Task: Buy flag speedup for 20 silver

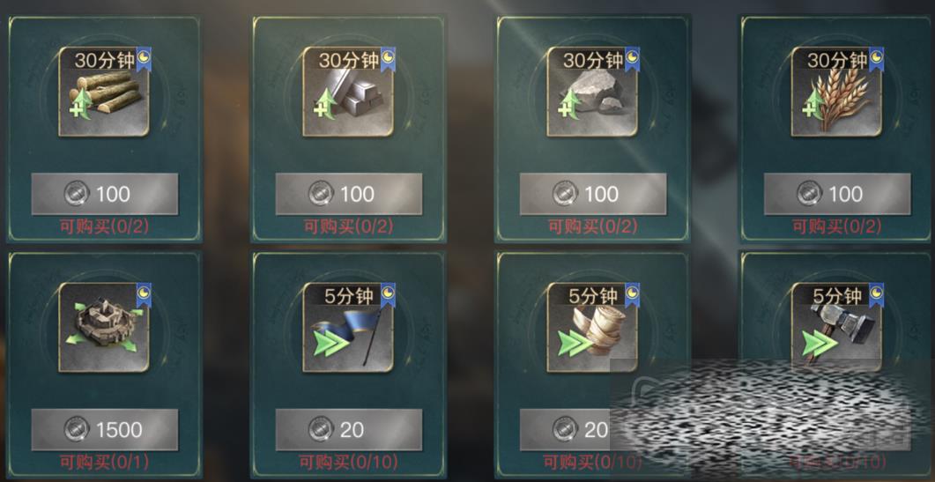Action: 349,429
